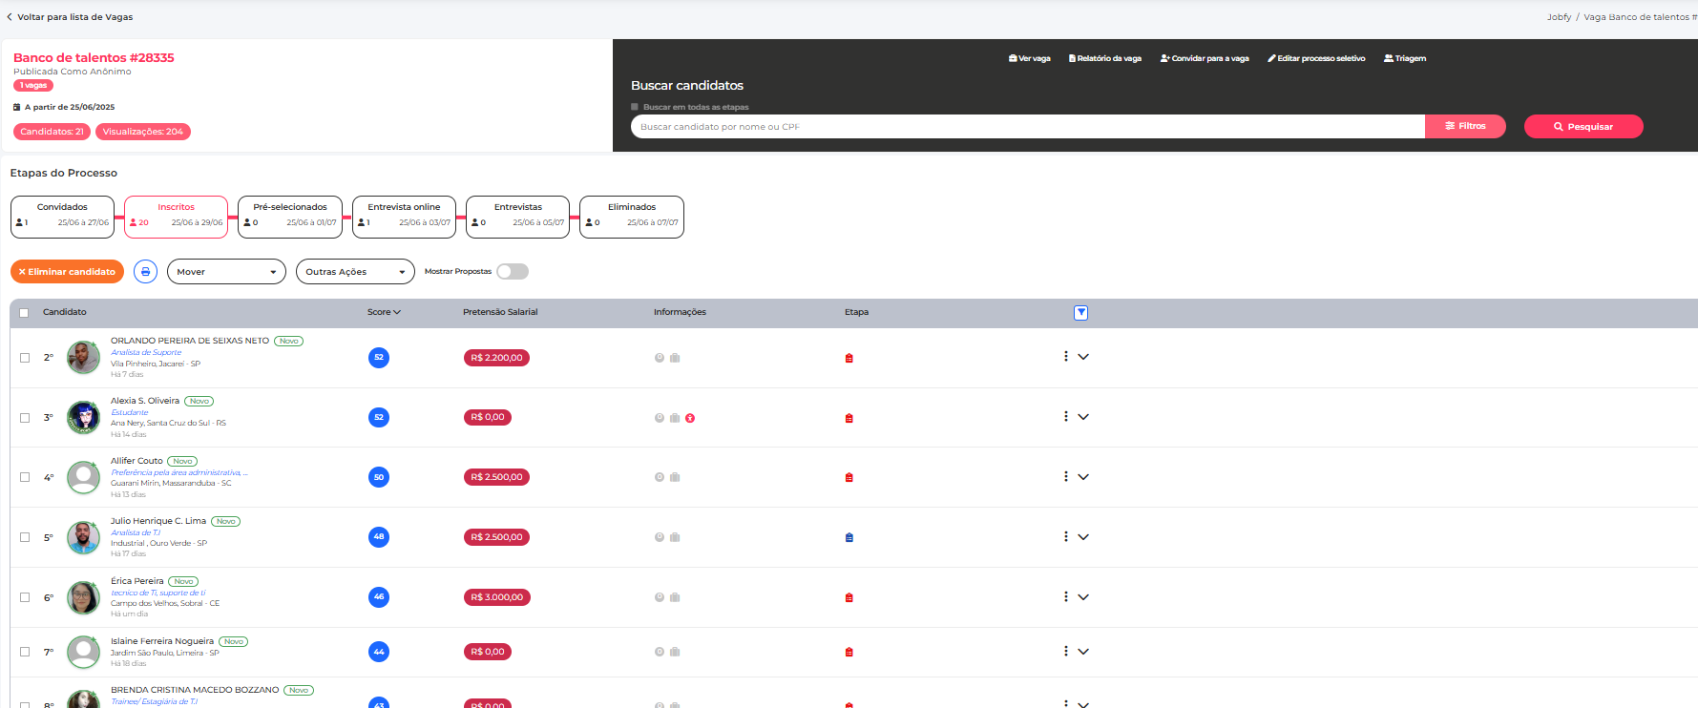The width and height of the screenshot is (1698, 708).
Task: Click Érica Pereira's profile photo
Action: (x=83, y=597)
